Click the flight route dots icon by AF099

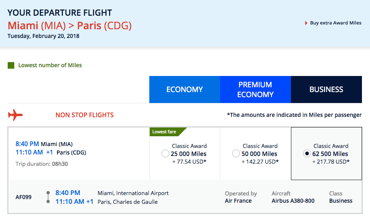pos(48,197)
